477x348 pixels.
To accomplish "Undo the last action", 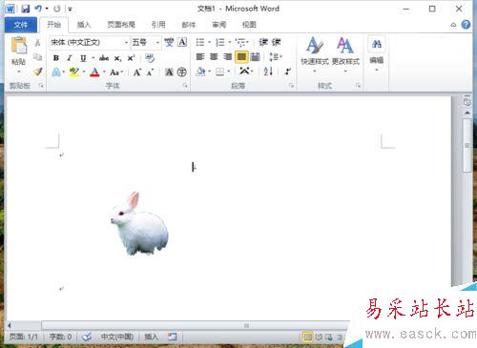I will [38, 9].
